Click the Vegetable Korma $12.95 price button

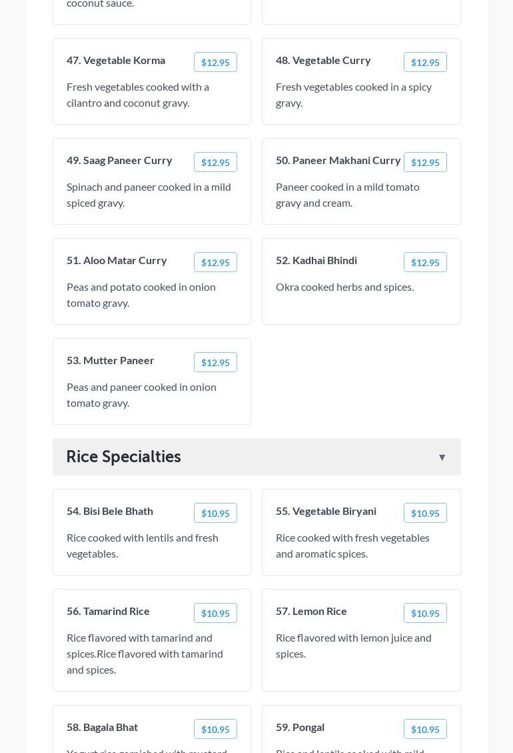point(215,62)
